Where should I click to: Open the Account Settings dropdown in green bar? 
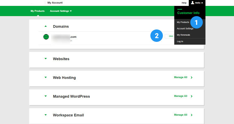coord(61,11)
